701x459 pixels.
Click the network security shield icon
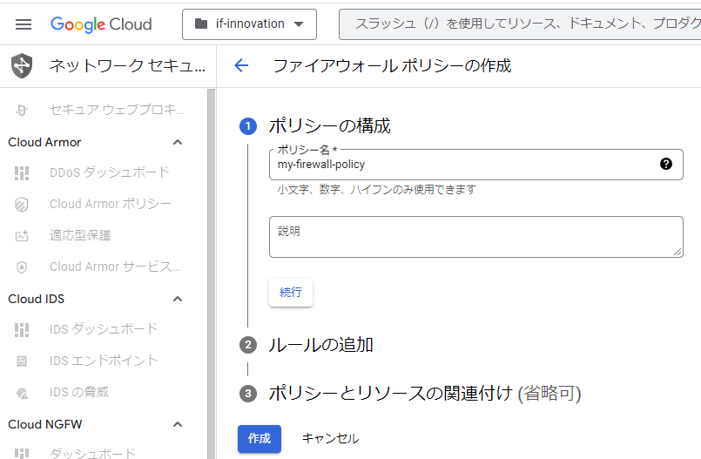[x=22, y=65]
